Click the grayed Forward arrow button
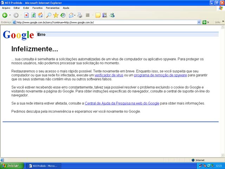This screenshot has width=225, height=169. (x=16, y=15)
